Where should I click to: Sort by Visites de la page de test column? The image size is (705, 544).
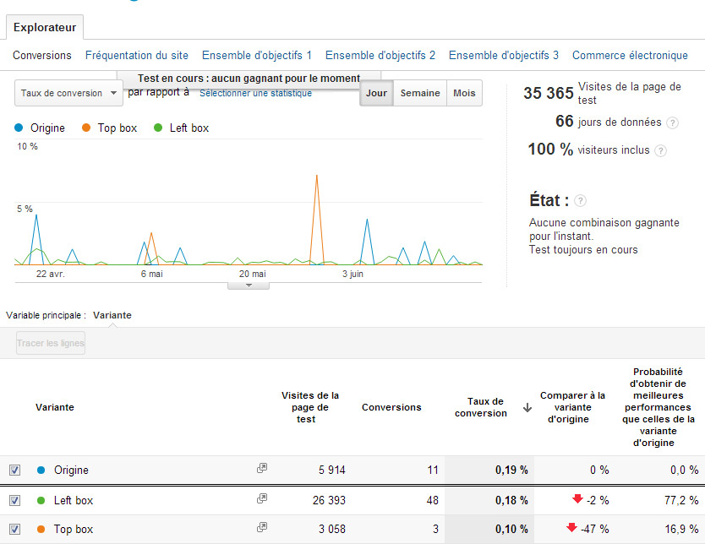[x=309, y=407]
